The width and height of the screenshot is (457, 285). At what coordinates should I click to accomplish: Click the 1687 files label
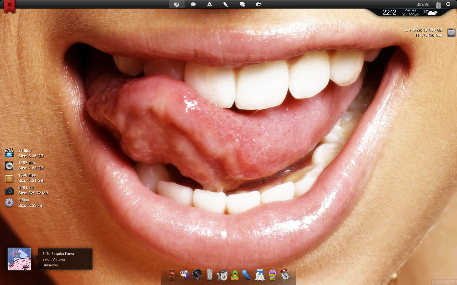[x=27, y=163]
